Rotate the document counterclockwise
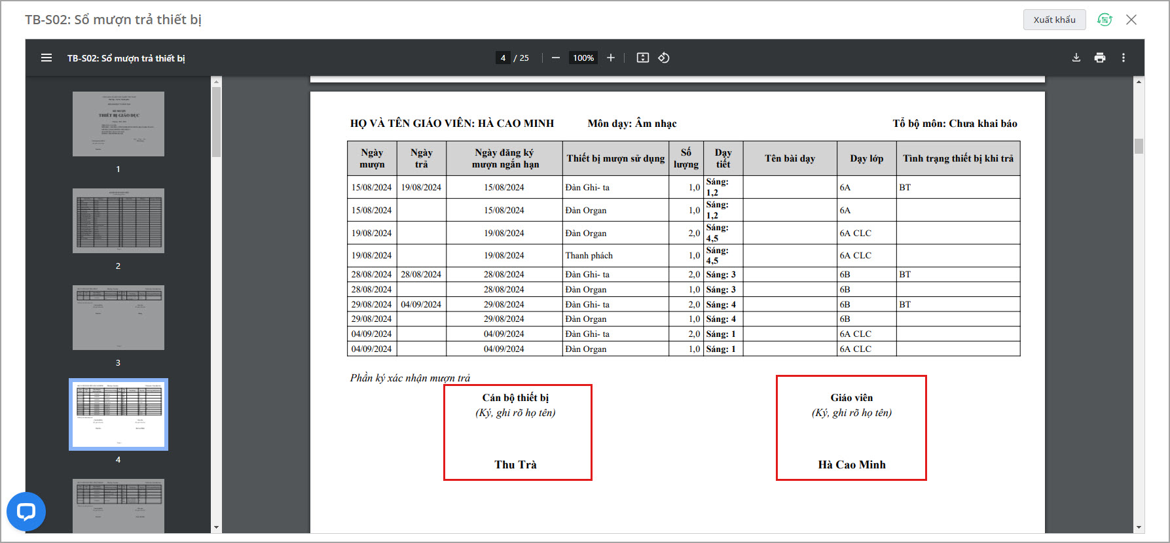The width and height of the screenshot is (1170, 543). 664,58
